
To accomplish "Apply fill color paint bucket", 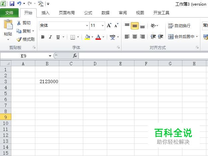I will (87, 37).
